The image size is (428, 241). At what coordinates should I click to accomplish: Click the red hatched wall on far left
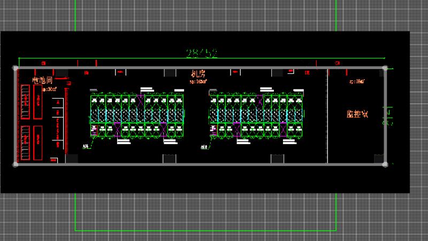pyautogui.click(x=18, y=115)
